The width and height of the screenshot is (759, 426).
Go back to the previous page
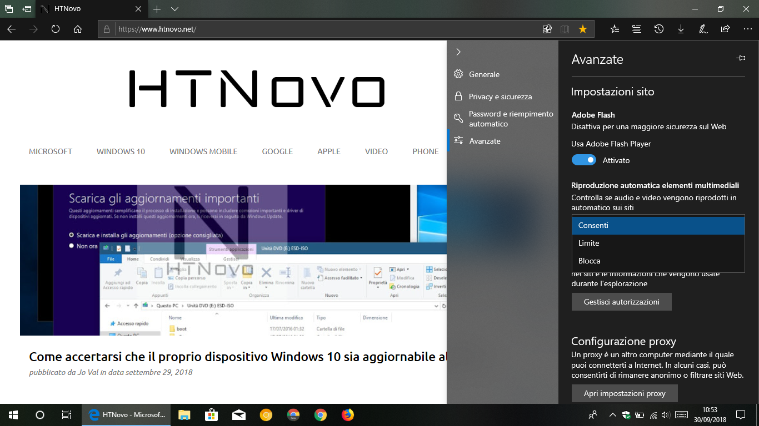[x=11, y=29]
